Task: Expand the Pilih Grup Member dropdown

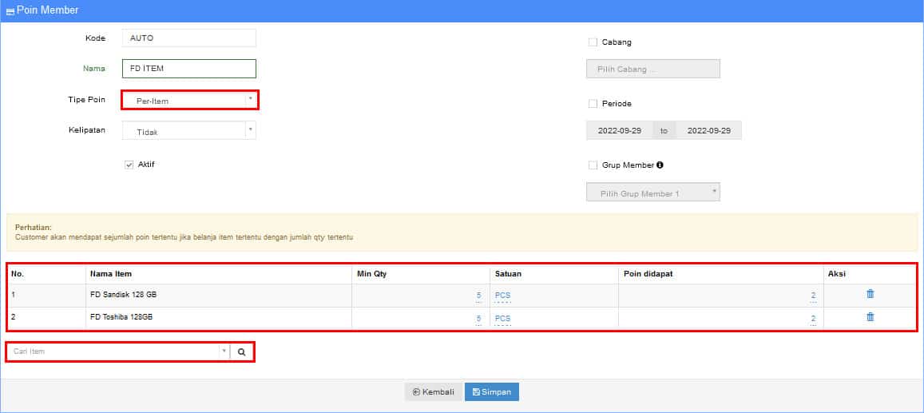Action: point(652,193)
